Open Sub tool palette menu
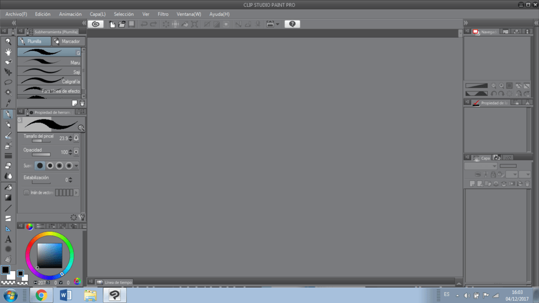 coord(21,31)
